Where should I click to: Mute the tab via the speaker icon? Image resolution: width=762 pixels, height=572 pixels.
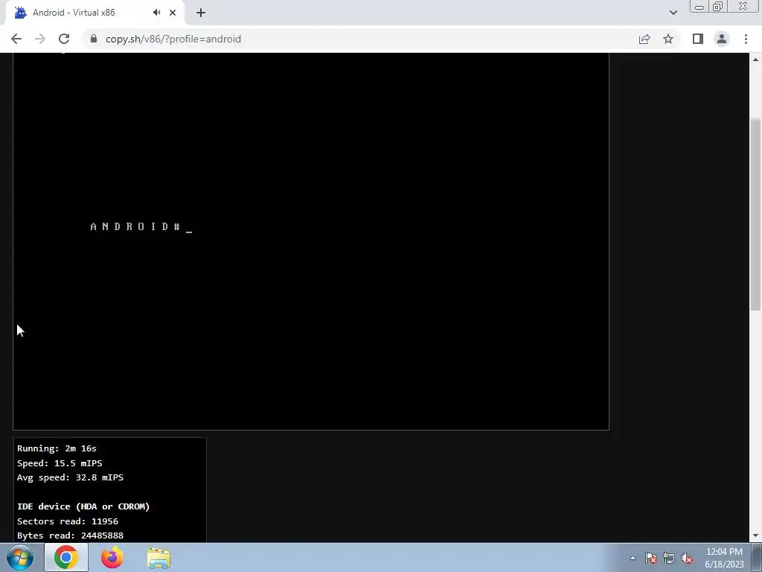coord(156,13)
